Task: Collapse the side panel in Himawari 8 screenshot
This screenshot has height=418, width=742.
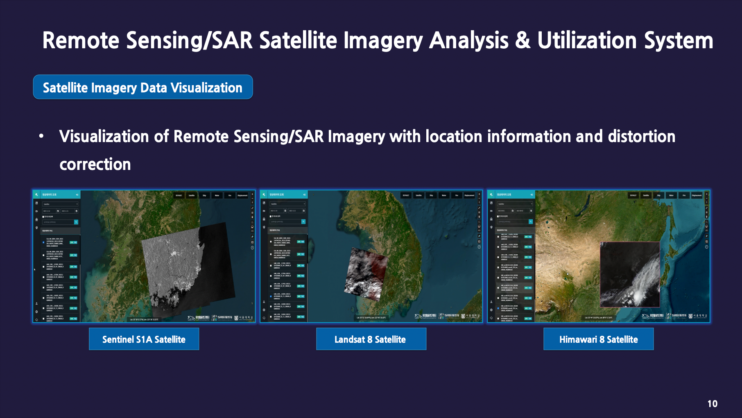Action: (x=532, y=194)
